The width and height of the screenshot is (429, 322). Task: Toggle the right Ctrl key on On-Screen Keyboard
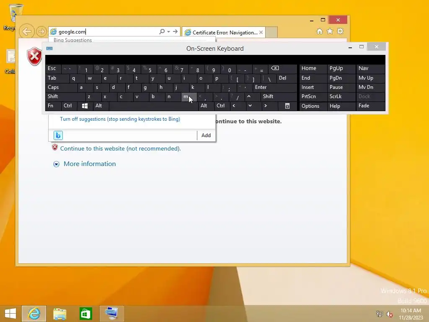tap(222, 106)
